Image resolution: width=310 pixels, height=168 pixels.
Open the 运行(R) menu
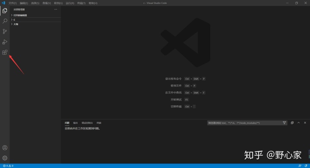point(70,3)
